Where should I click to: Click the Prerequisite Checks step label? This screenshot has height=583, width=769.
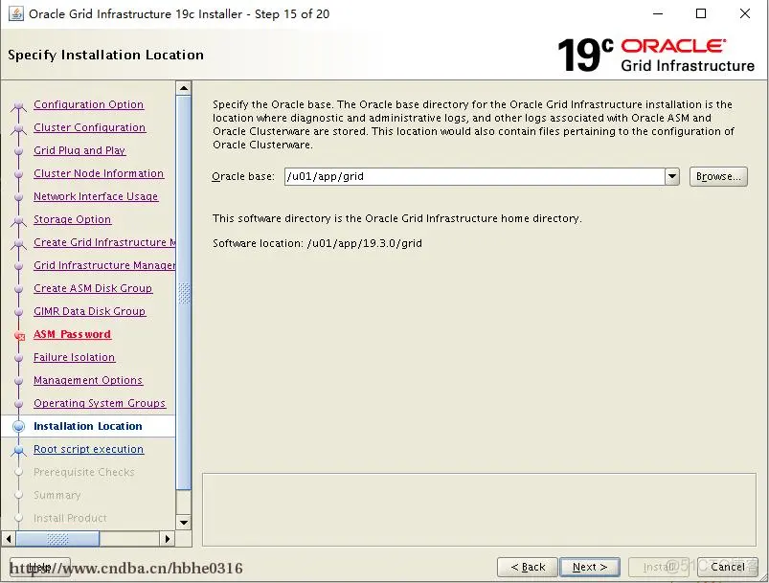[x=84, y=472]
